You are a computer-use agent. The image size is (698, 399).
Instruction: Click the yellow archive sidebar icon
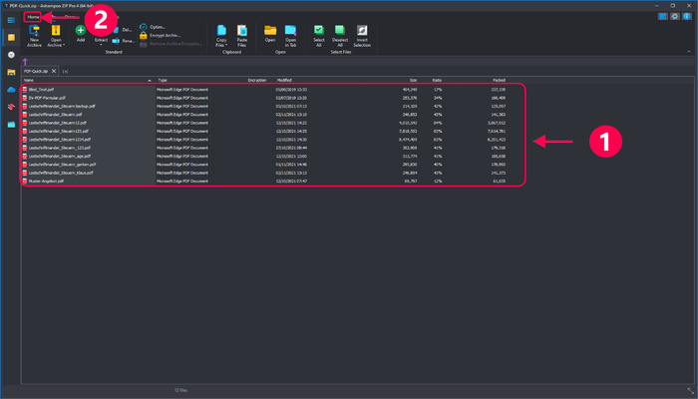coord(11,38)
